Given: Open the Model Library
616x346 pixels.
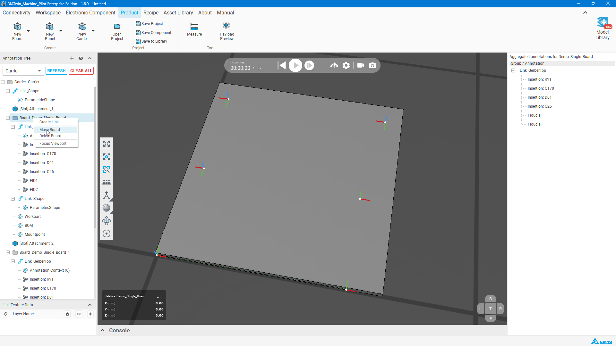Looking at the screenshot, I should (x=603, y=29).
